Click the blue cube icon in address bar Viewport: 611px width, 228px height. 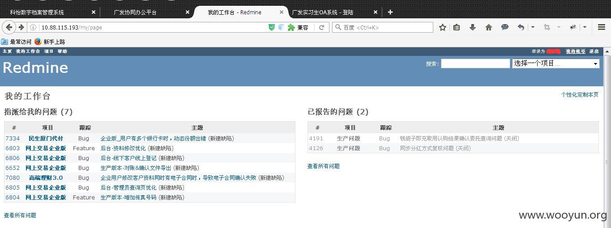point(281,27)
